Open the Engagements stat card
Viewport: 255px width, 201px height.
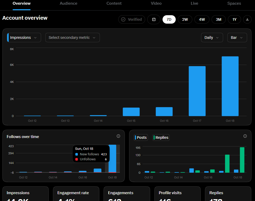127,194
